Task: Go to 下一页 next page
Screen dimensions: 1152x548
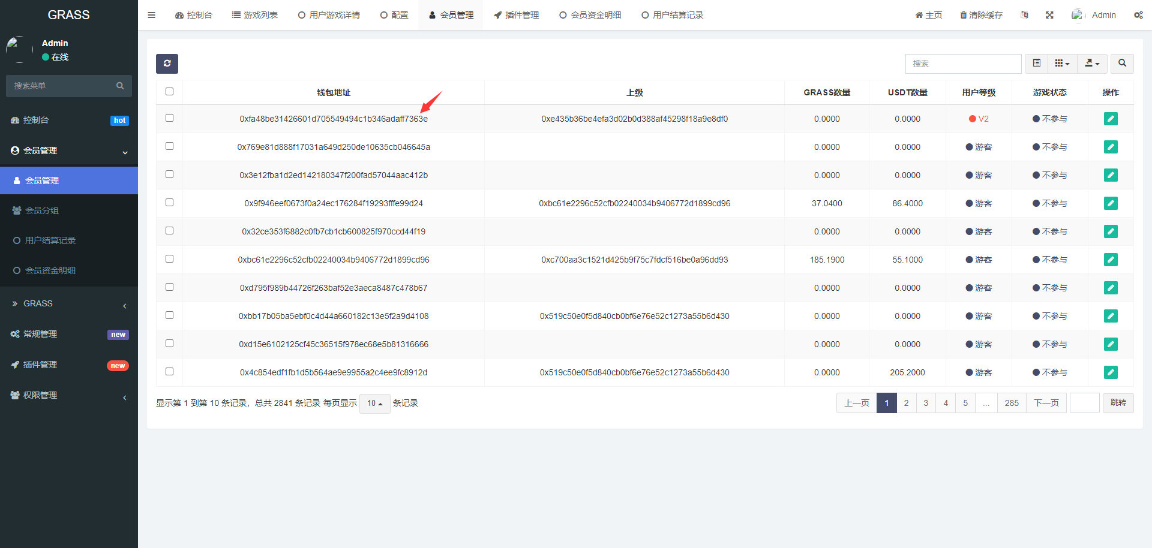Action: pyautogui.click(x=1046, y=403)
